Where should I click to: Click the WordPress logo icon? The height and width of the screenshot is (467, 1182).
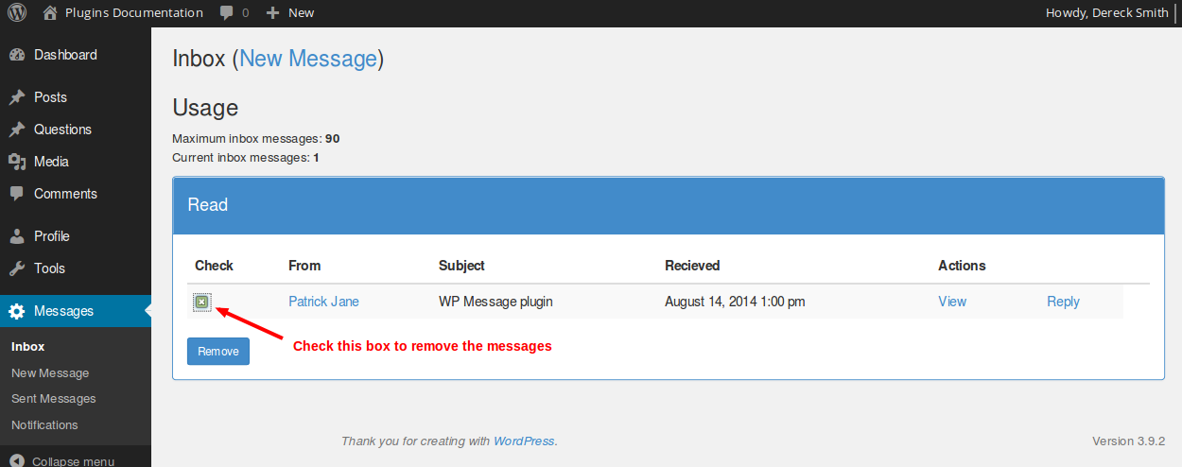click(x=17, y=13)
